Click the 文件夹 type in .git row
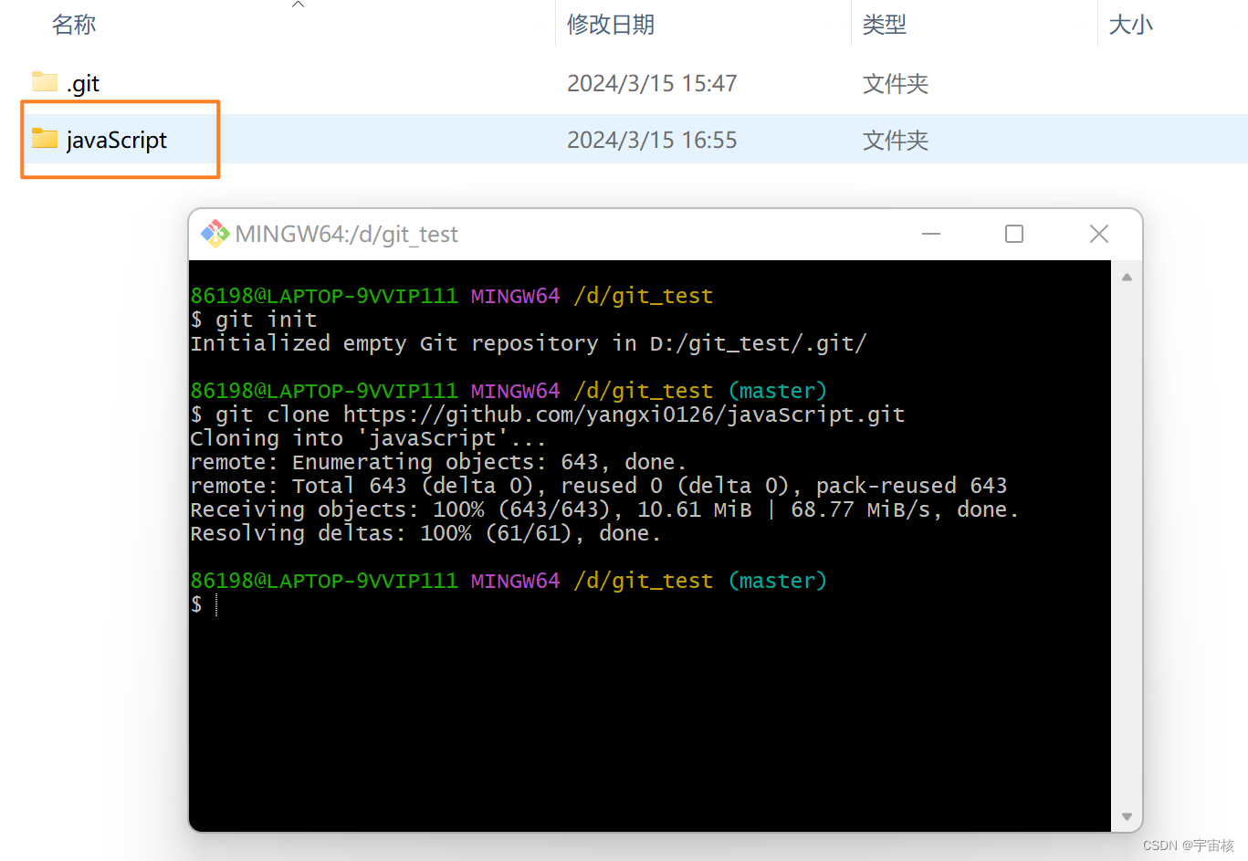This screenshot has width=1248, height=861. [x=896, y=84]
